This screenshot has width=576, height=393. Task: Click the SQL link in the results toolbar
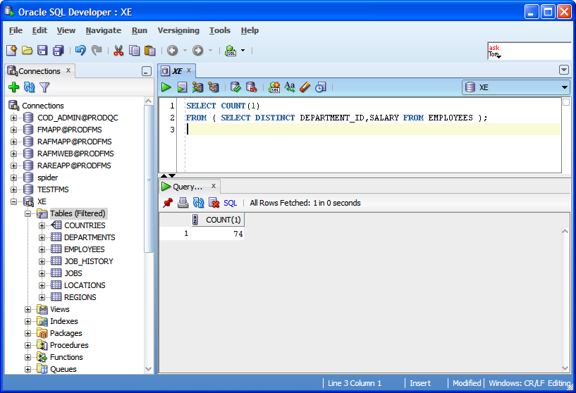pyautogui.click(x=230, y=203)
